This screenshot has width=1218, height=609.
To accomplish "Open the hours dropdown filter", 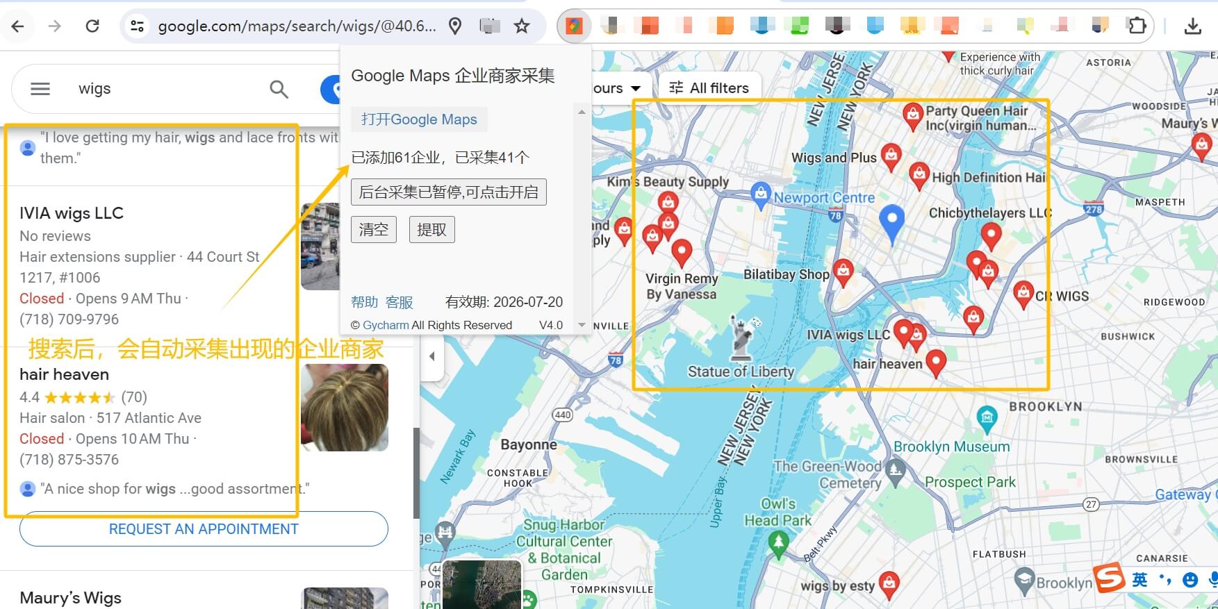I will click(616, 88).
